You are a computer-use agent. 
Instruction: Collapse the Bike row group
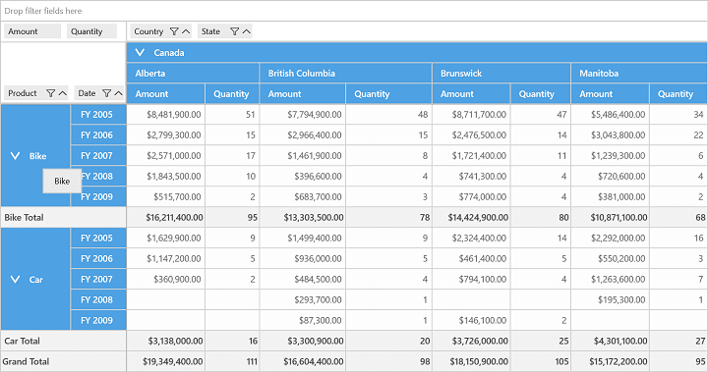(x=15, y=155)
